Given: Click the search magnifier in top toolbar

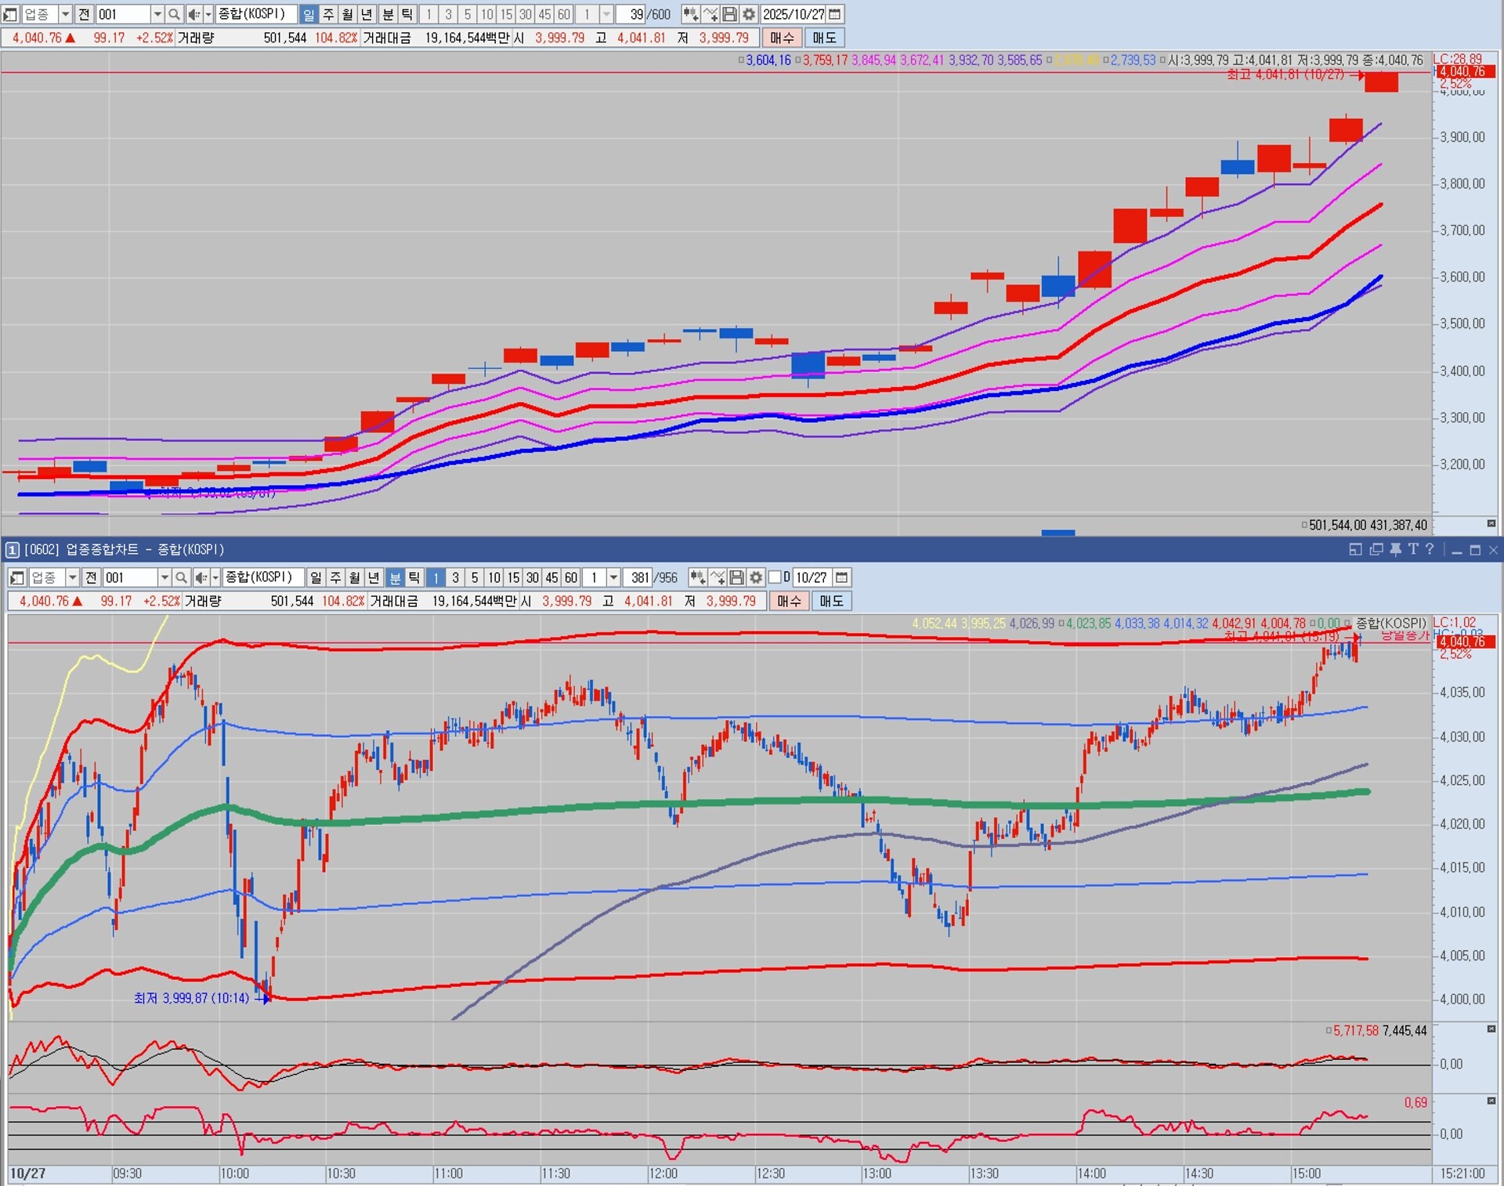Looking at the screenshot, I should 174,14.
